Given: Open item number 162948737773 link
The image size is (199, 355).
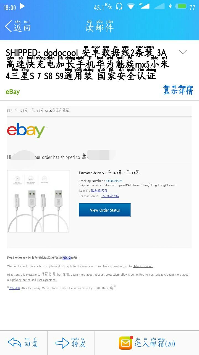Looking at the screenshot, I should 99,191.
